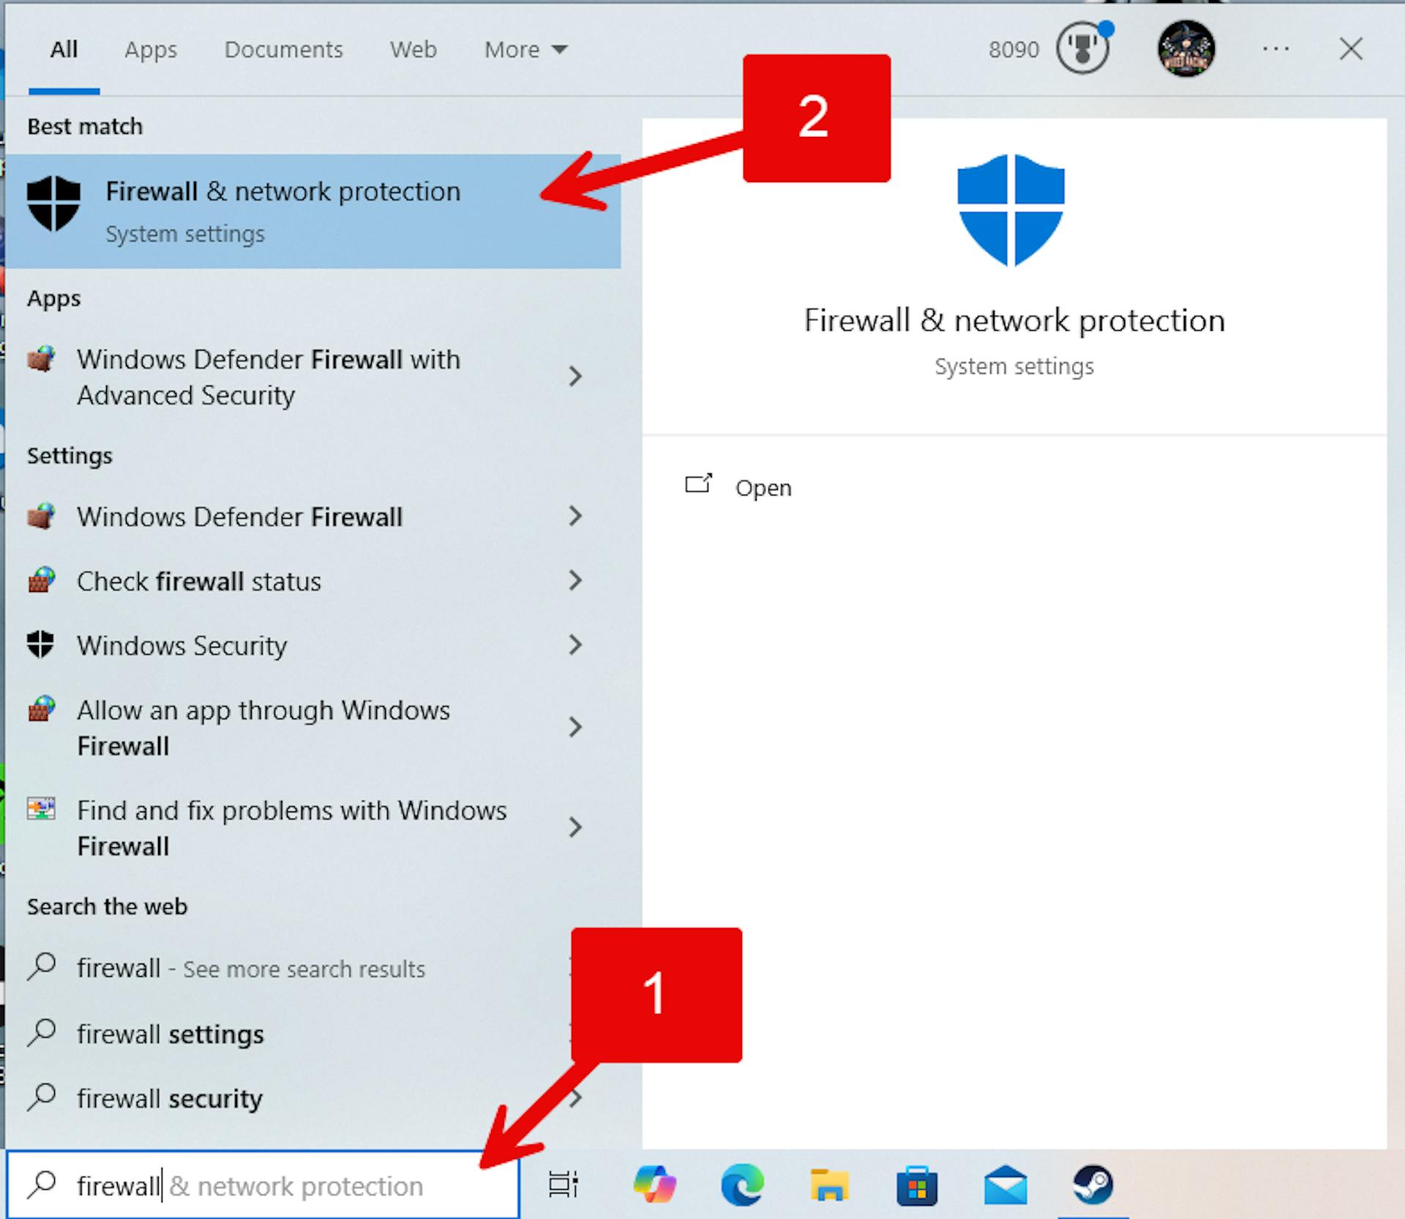Open the Mail app icon
Viewport: 1405px width, 1219px height.
pyautogui.click(x=1005, y=1185)
